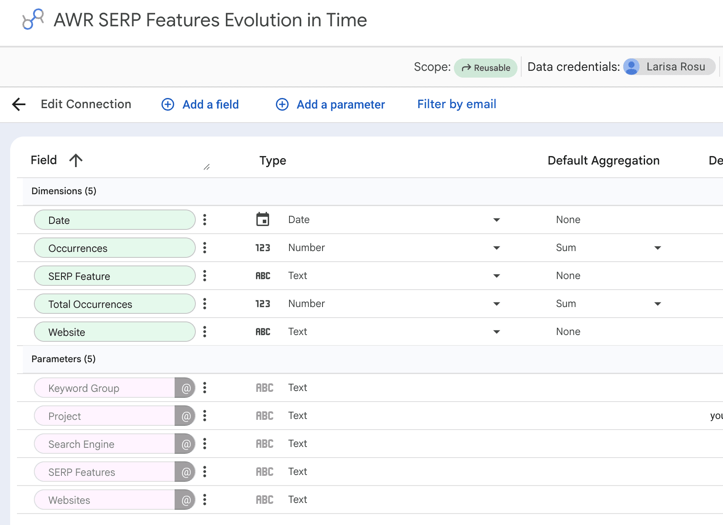Click the 123 type icon in Occurrences row
Image resolution: width=723 pixels, height=525 pixels.
coord(263,248)
